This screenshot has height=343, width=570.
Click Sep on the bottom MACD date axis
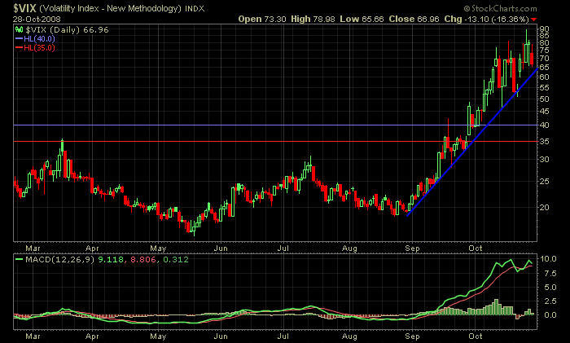(x=412, y=336)
